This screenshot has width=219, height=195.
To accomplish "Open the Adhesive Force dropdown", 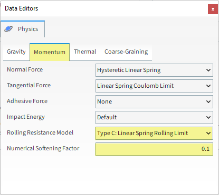I will (154, 101).
